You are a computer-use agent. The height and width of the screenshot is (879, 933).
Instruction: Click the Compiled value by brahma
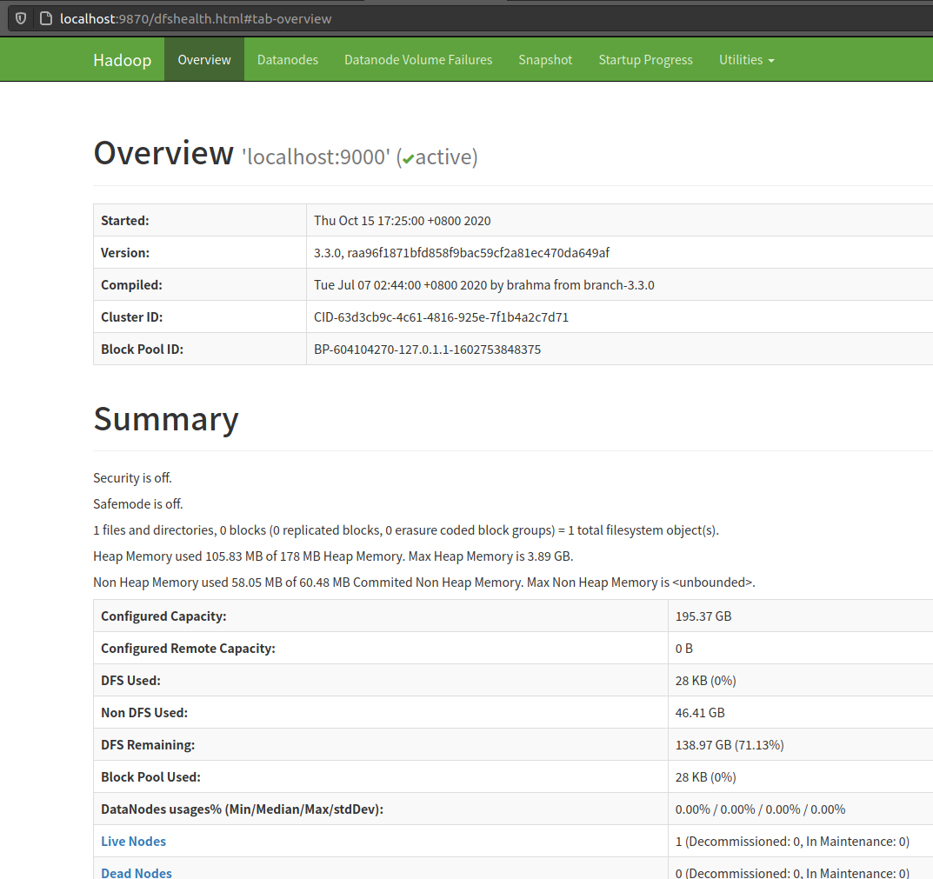483,285
